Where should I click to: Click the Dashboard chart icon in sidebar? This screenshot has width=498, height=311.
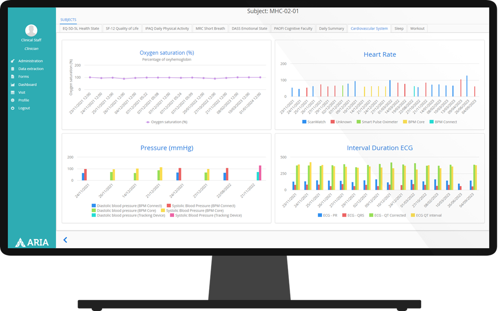(x=13, y=85)
